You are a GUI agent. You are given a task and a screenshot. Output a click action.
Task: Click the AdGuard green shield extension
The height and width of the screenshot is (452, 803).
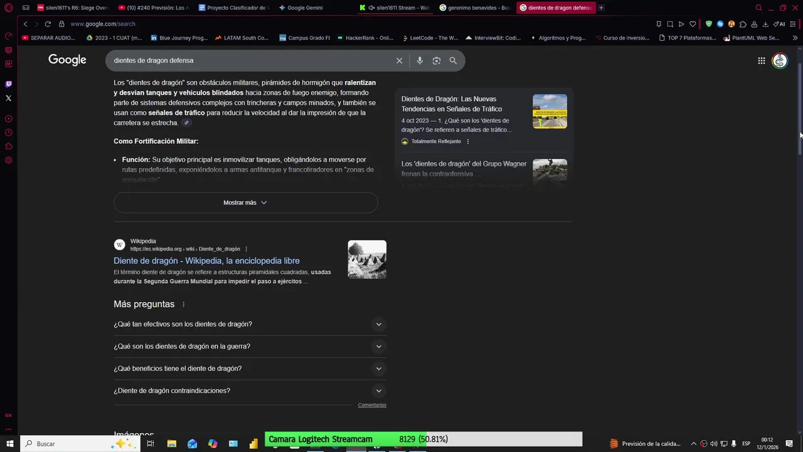[709, 24]
